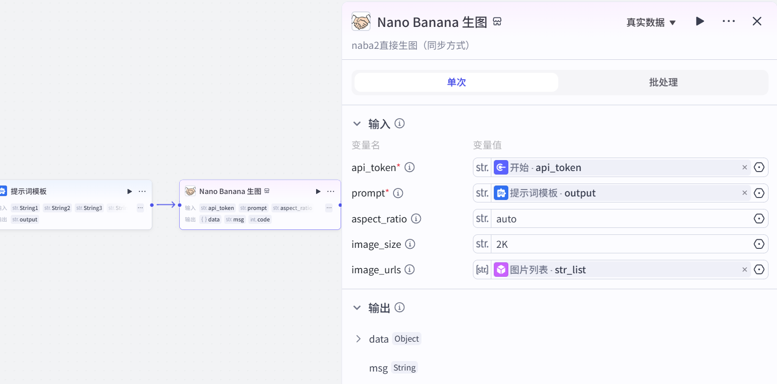Remove the 提示词模板 output reference
777x384 pixels.
coord(745,193)
